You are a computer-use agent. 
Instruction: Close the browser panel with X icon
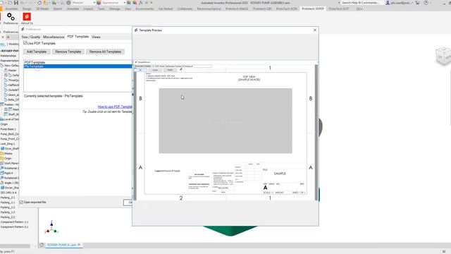3,37
